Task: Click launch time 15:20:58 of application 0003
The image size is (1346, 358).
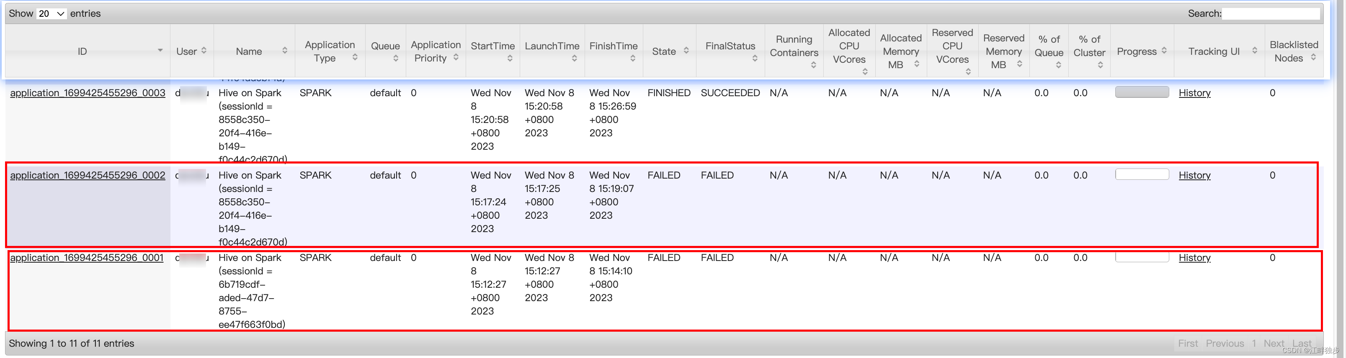Action: click(x=544, y=107)
